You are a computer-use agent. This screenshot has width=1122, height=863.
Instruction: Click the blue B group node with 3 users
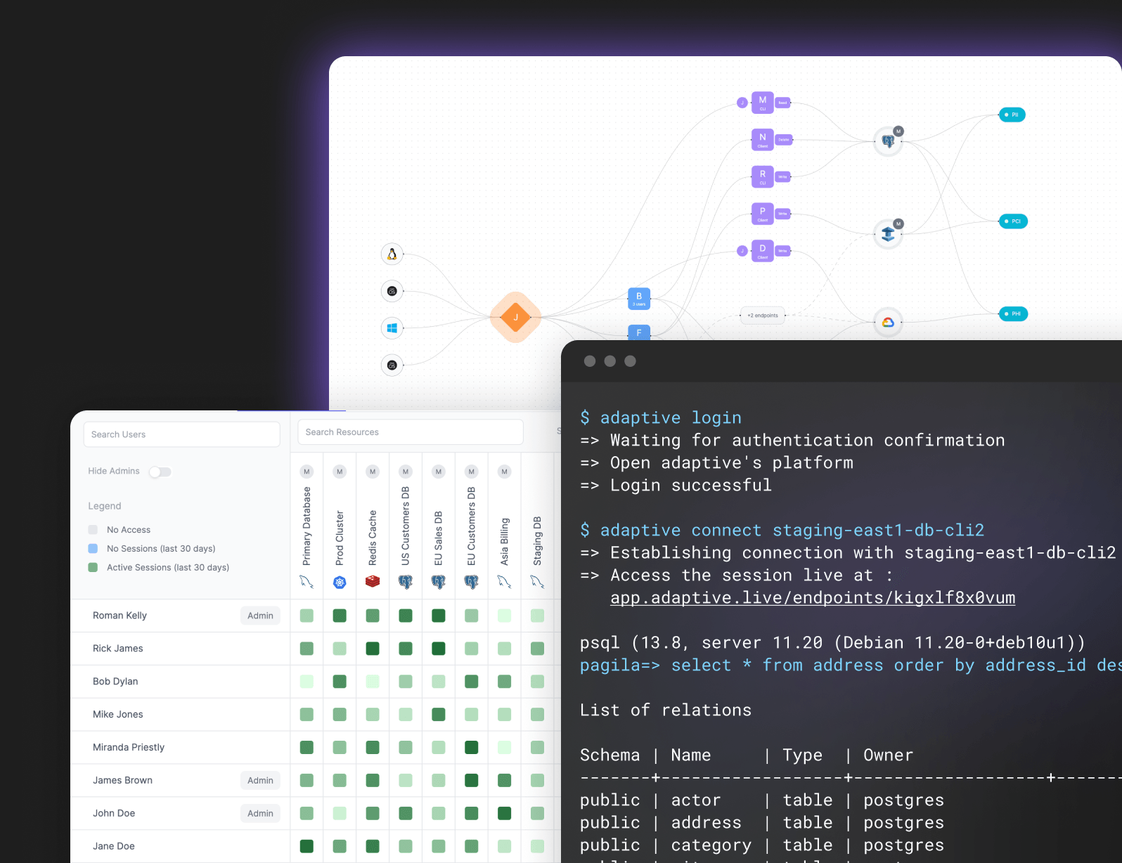click(638, 299)
